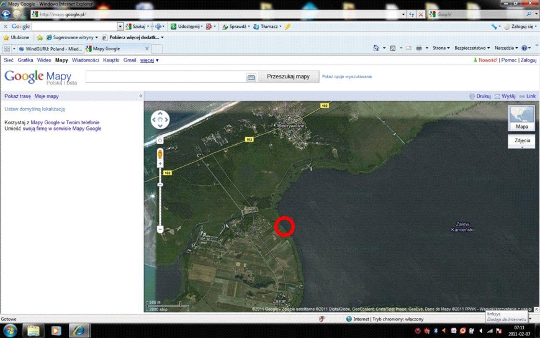Click Wyślij send map link
Image resolution: width=540 pixels, height=338 pixels.
(x=505, y=96)
